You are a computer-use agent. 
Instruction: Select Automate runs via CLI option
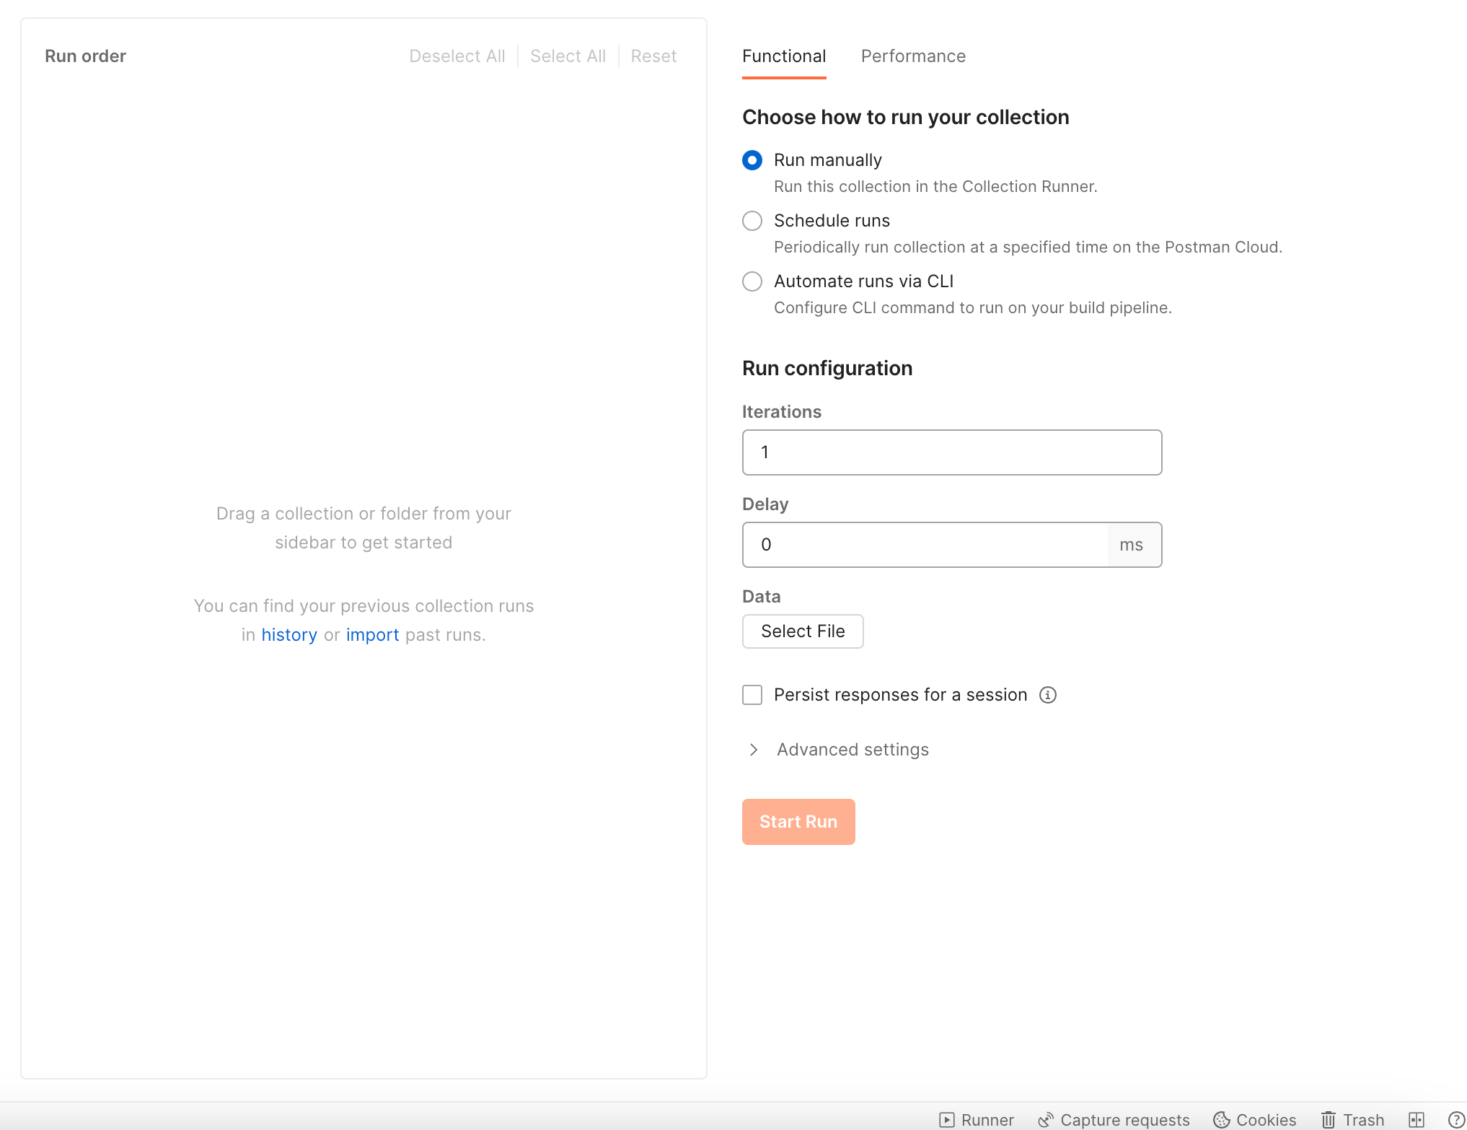(752, 281)
